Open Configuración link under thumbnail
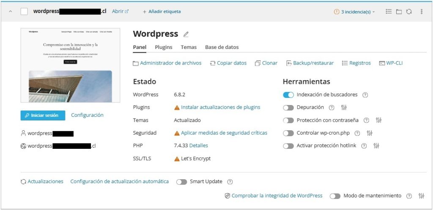433x210 pixels. [x=87, y=115]
